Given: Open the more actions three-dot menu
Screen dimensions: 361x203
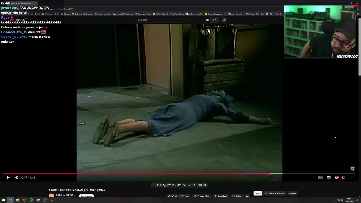Looking at the screenshot, I should tap(247, 196).
